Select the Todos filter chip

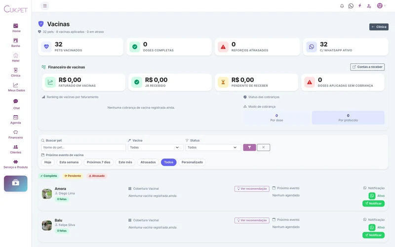[x=168, y=162]
